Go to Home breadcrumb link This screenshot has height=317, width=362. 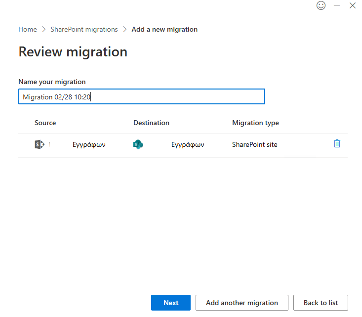pyautogui.click(x=28, y=30)
